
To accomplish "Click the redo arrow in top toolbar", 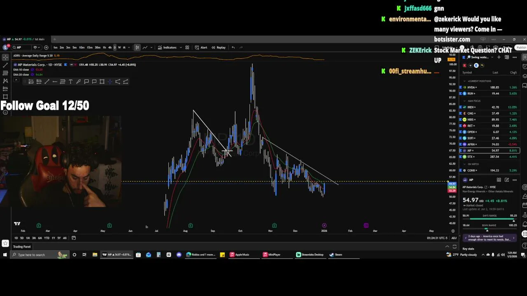I will tap(241, 47).
